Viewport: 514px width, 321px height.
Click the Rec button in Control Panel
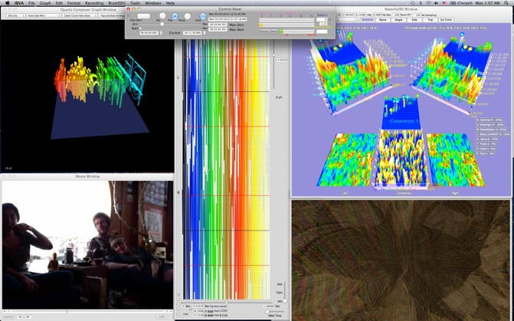pos(162,16)
